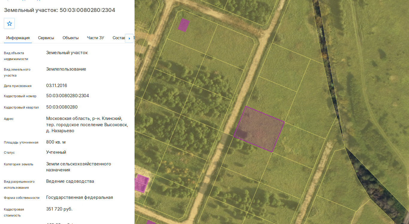Click the ownership value Государственная федеральная
This screenshot has height=224, width=409.
(80, 197)
